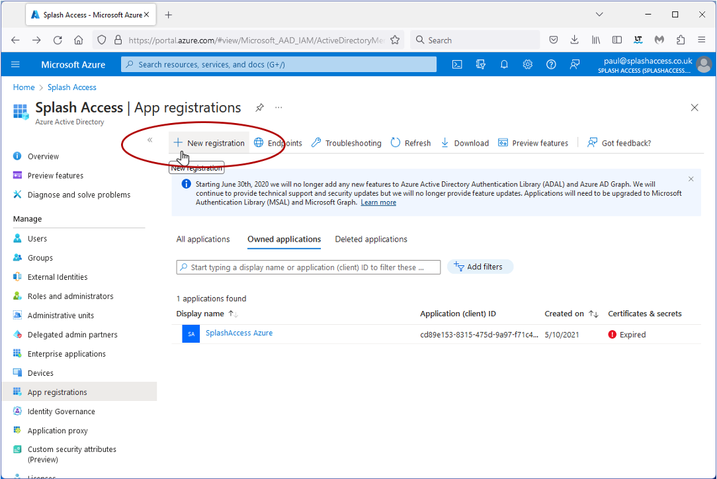Click the browser Back arrow
This screenshot has width=717, height=479.
pyautogui.click(x=16, y=40)
